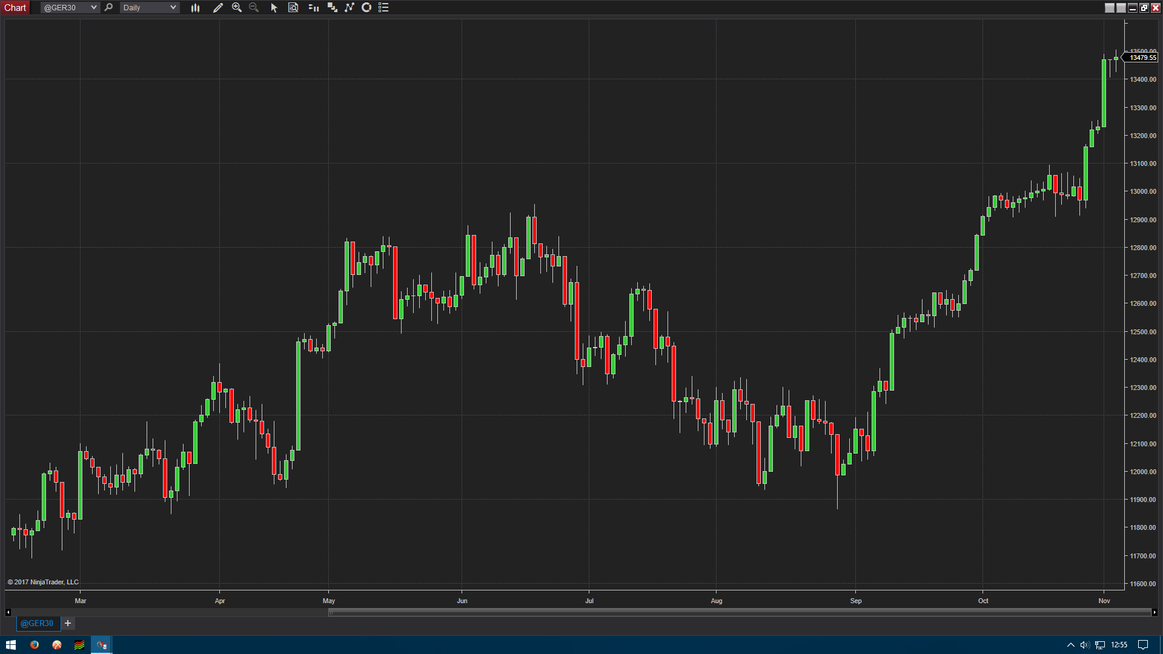Click the left scroll arrow below chart
This screenshot has width=1163, height=654.
pos(8,612)
